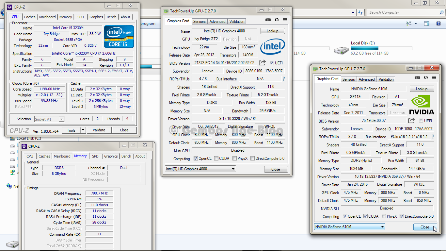Screen dimensions: 446x251
Task: Click Lookup button in Intel GPU-Z window
Action: (273, 31)
